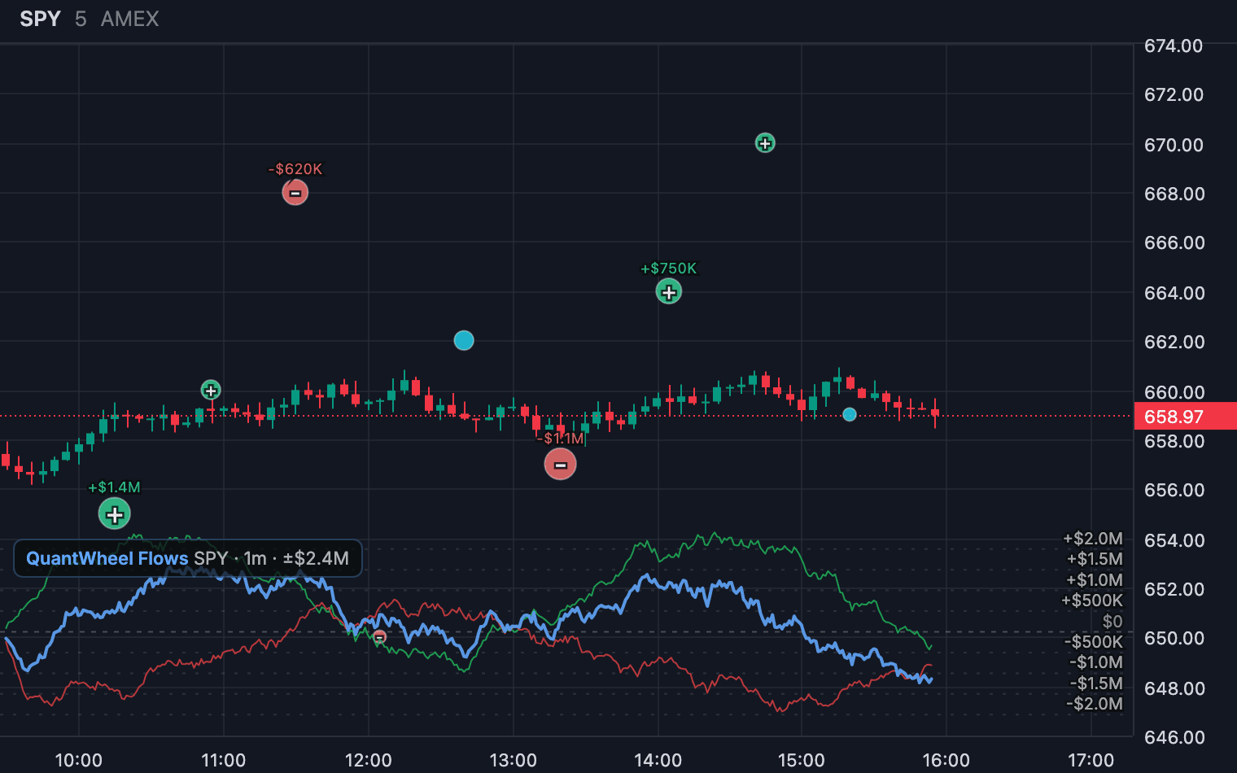Click the green plus marker under +$1.4M
Image resolution: width=1237 pixels, height=773 pixels.
point(115,514)
